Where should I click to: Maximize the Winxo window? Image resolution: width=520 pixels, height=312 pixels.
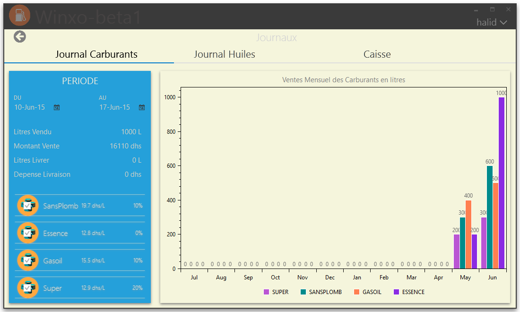[493, 9]
